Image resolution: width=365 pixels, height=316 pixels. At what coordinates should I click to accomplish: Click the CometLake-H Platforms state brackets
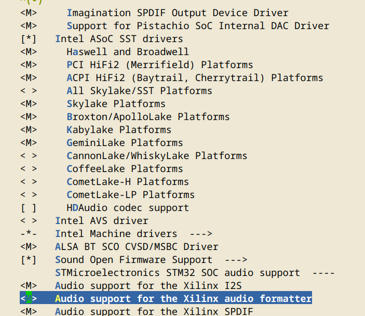coord(29,182)
